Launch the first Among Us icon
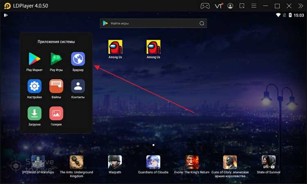 (115, 47)
